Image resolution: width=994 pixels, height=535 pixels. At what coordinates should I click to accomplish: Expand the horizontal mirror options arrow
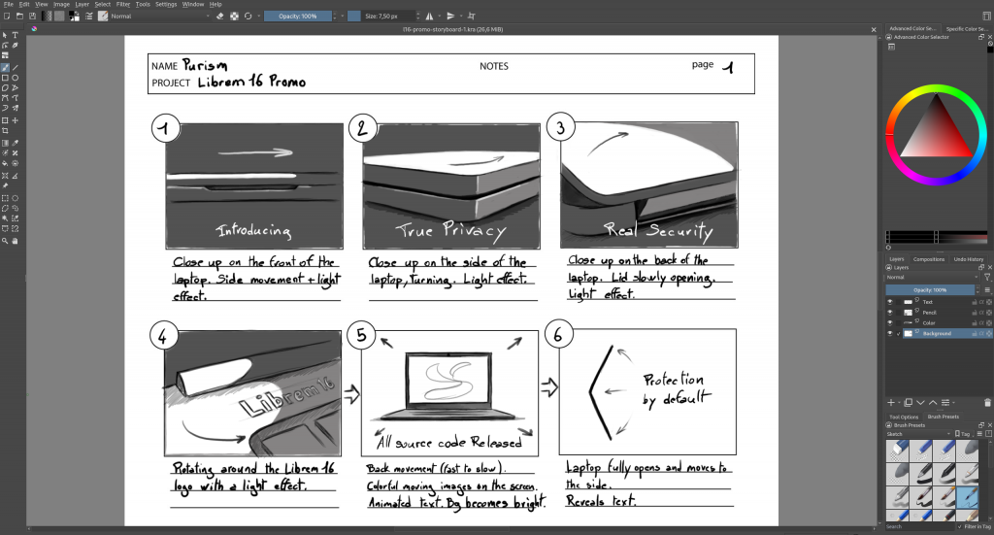439,16
